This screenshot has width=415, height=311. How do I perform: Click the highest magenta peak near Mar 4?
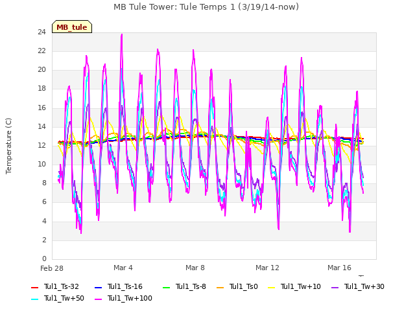click(x=122, y=34)
